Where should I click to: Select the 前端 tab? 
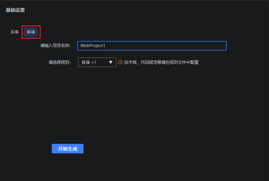pyautogui.click(x=31, y=32)
